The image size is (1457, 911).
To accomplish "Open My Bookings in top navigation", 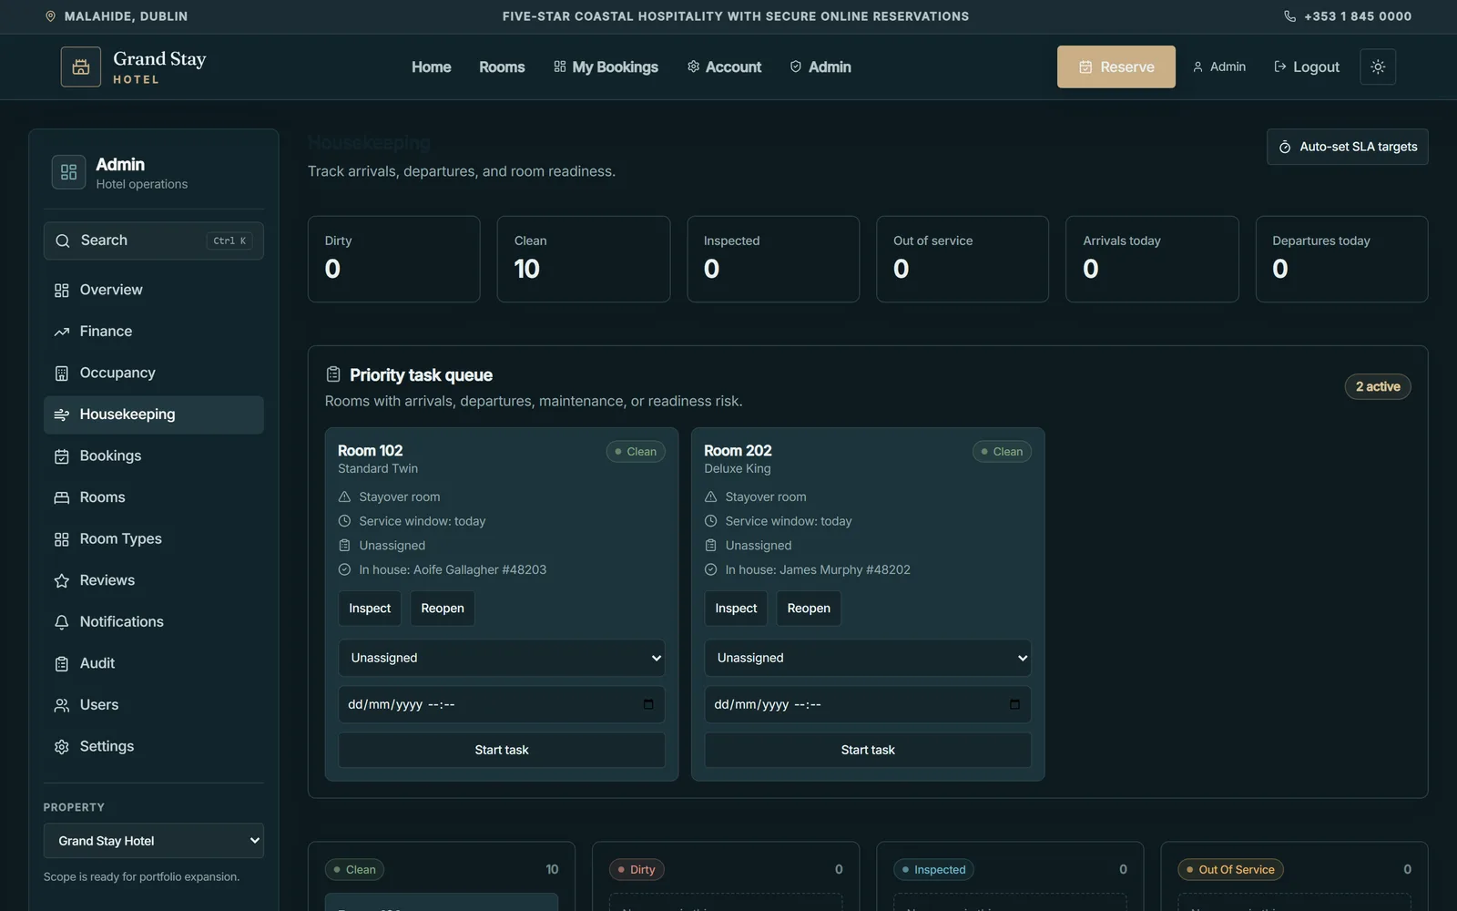I will (606, 67).
